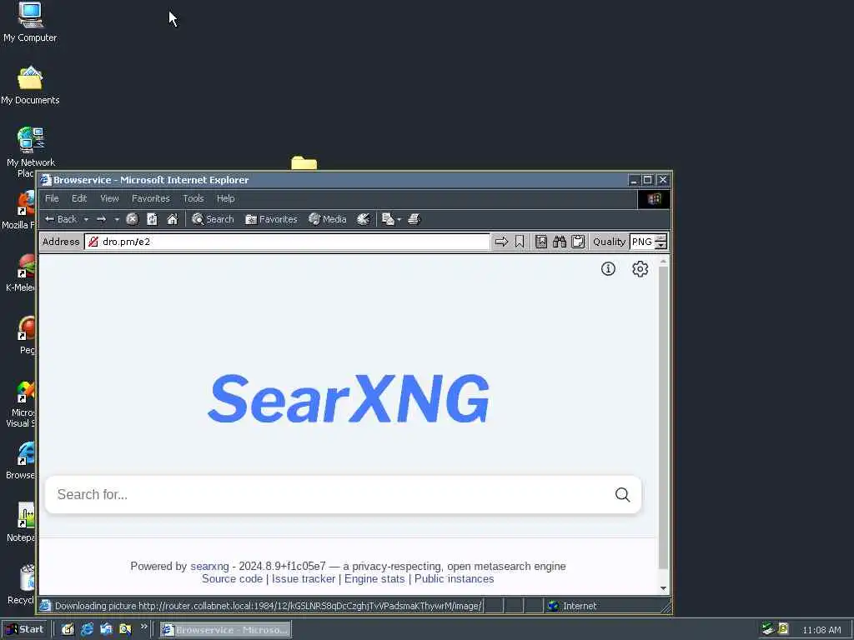Click the Outlook Express quick launch icon
The image size is (854, 640).
pyautogui.click(x=106, y=630)
